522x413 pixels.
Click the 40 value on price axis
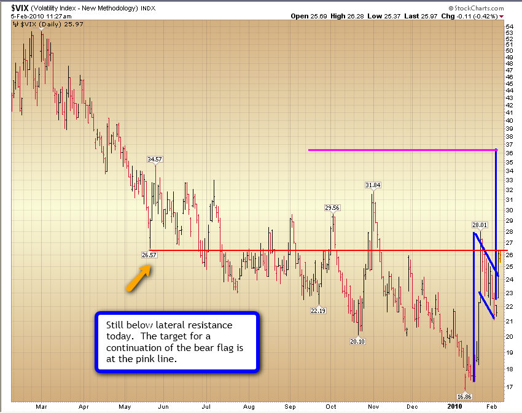pos(509,120)
